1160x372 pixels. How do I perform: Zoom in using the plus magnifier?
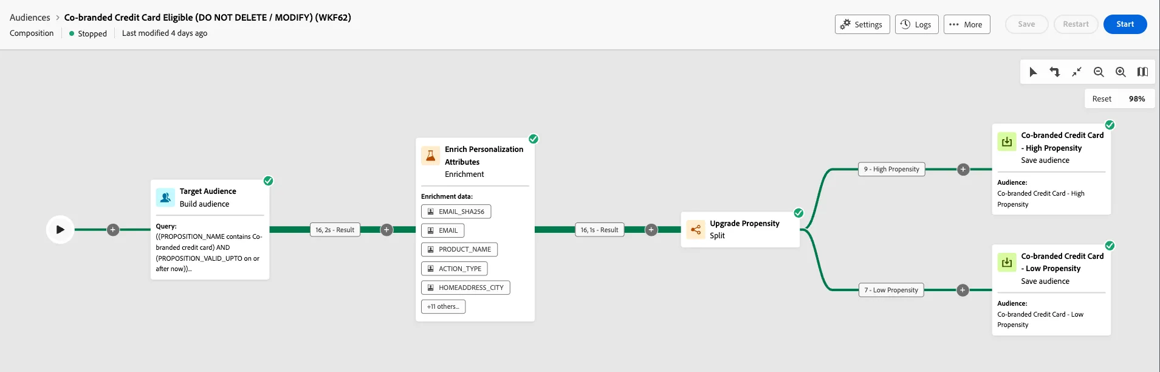coord(1121,72)
